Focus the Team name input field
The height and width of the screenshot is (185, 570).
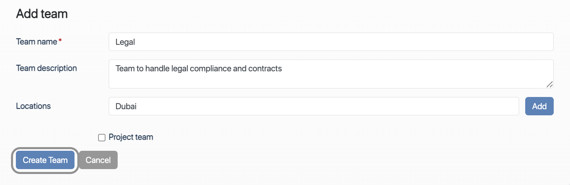click(331, 42)
